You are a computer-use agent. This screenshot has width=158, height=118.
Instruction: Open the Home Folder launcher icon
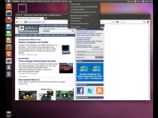(9, 7)
